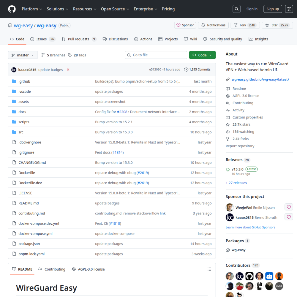Star the wg-easy repository
This screenshot has height=297, width=297.
pyautogui.click(x=277, y=25)
